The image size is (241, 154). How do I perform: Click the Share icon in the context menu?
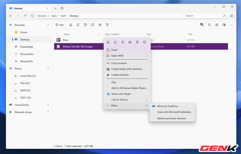130,42
